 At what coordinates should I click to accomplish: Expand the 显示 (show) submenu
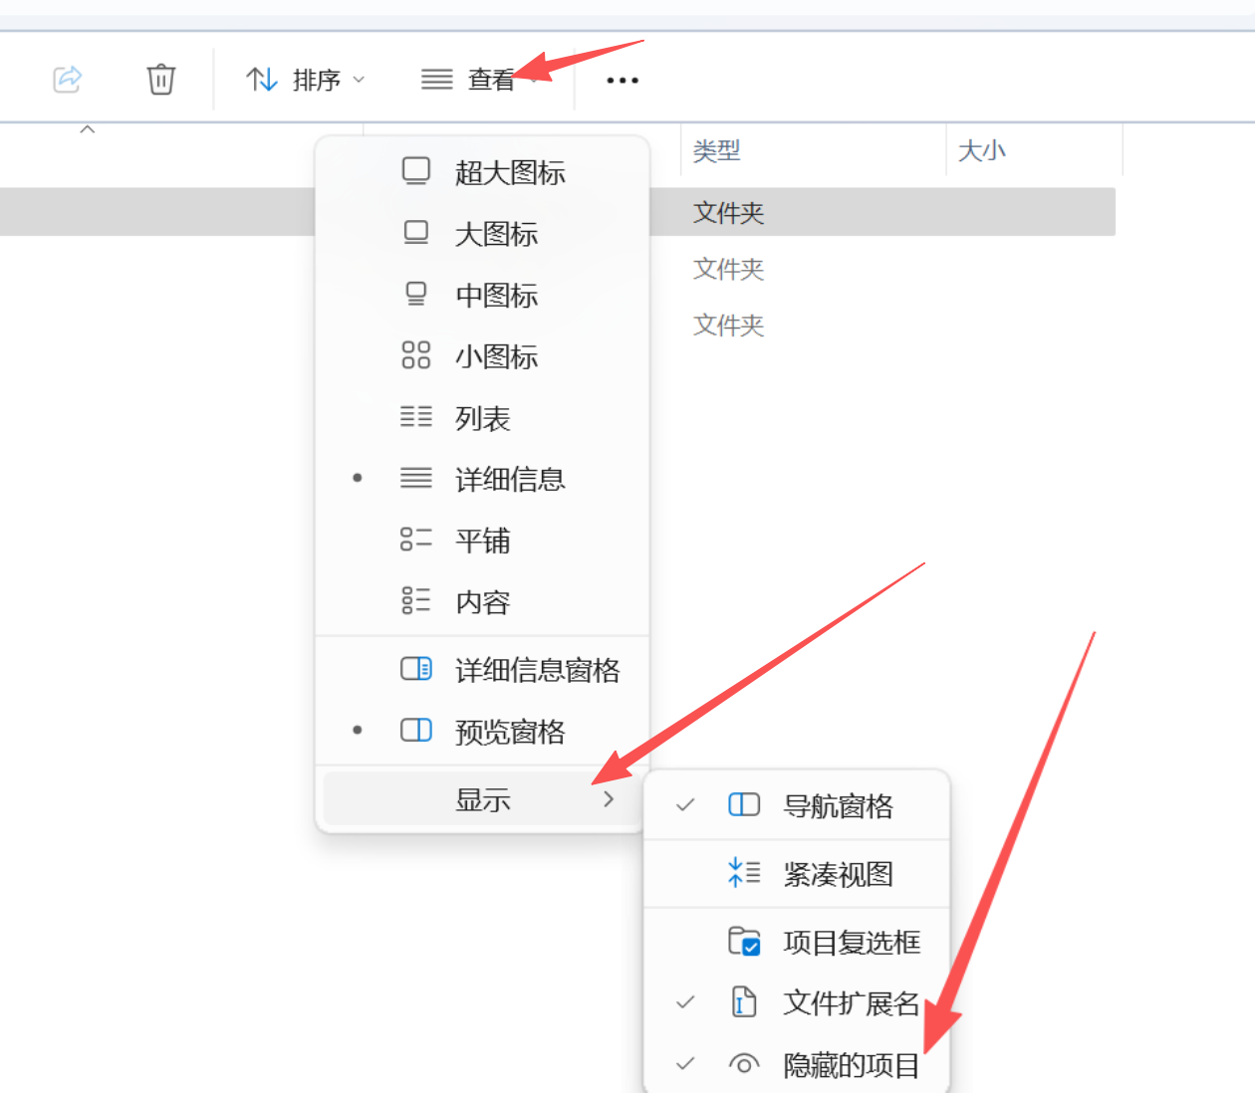click(x=482, y=798)
